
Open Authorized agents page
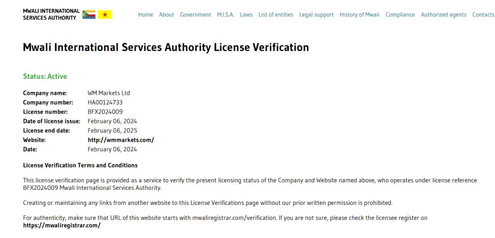pyautogui.click(x=444, y=14)
